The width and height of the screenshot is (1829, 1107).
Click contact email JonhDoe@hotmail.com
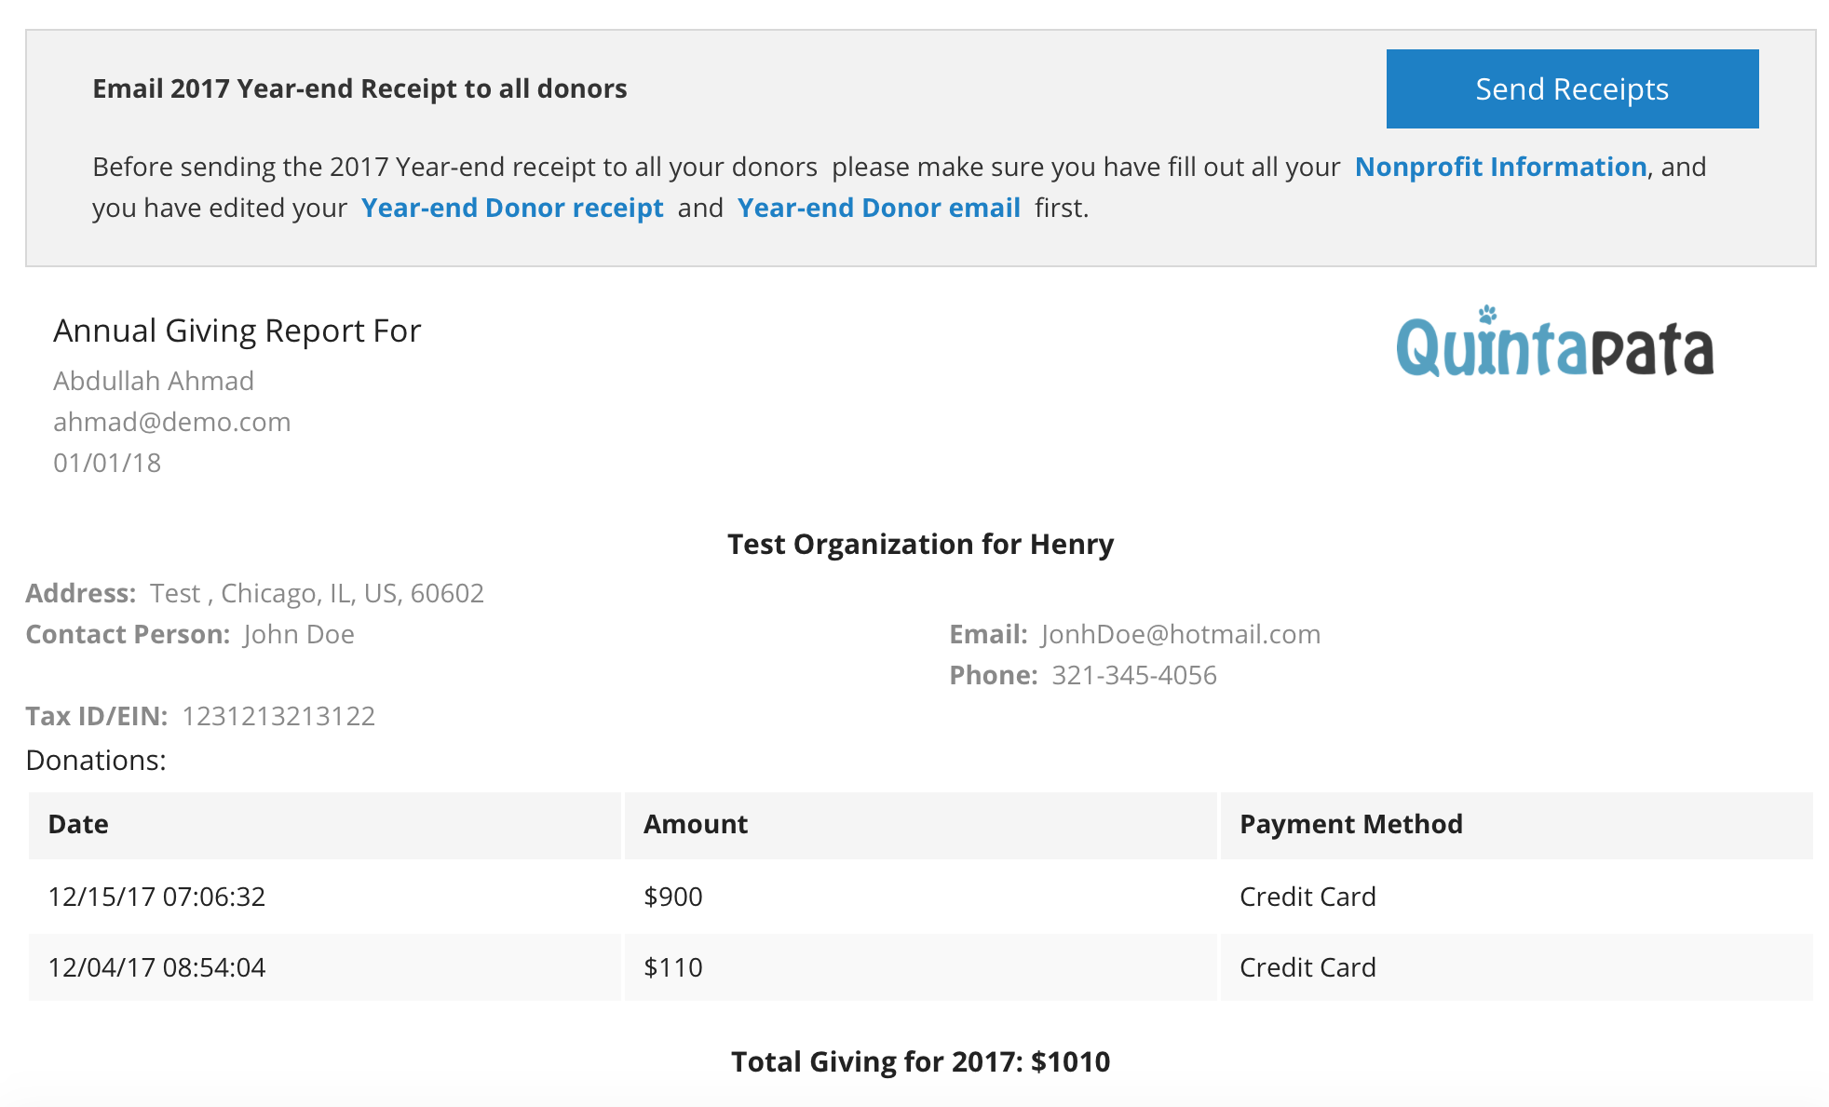coord(1180,634)
